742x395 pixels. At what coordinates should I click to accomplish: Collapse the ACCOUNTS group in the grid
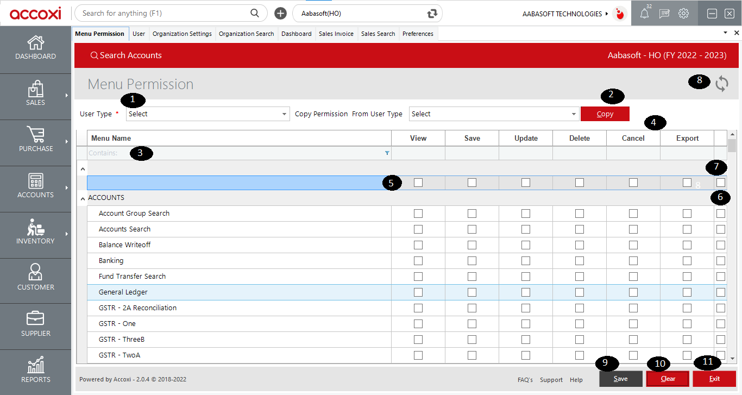tap(82, 198)
